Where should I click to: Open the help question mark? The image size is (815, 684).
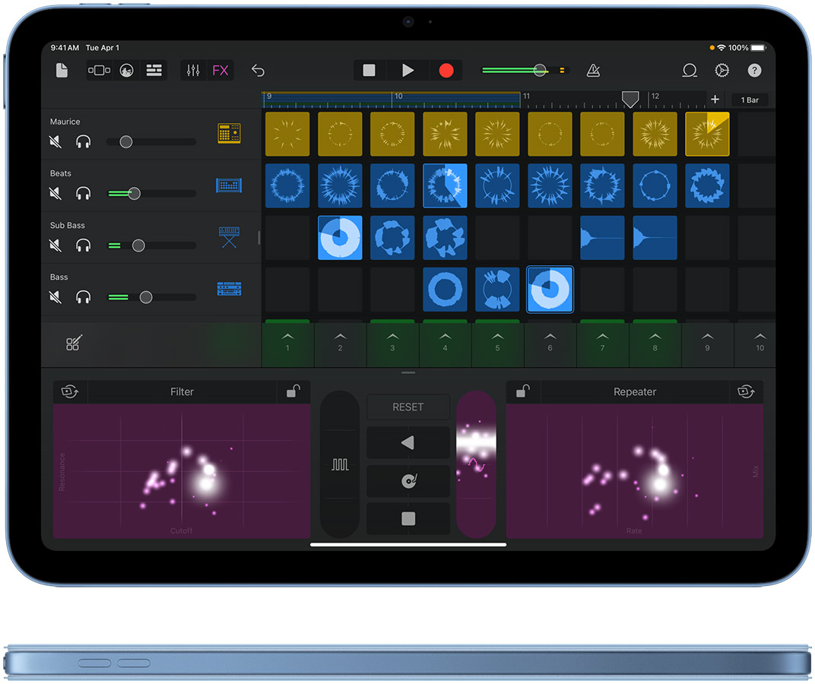click(x=754, y=71)
